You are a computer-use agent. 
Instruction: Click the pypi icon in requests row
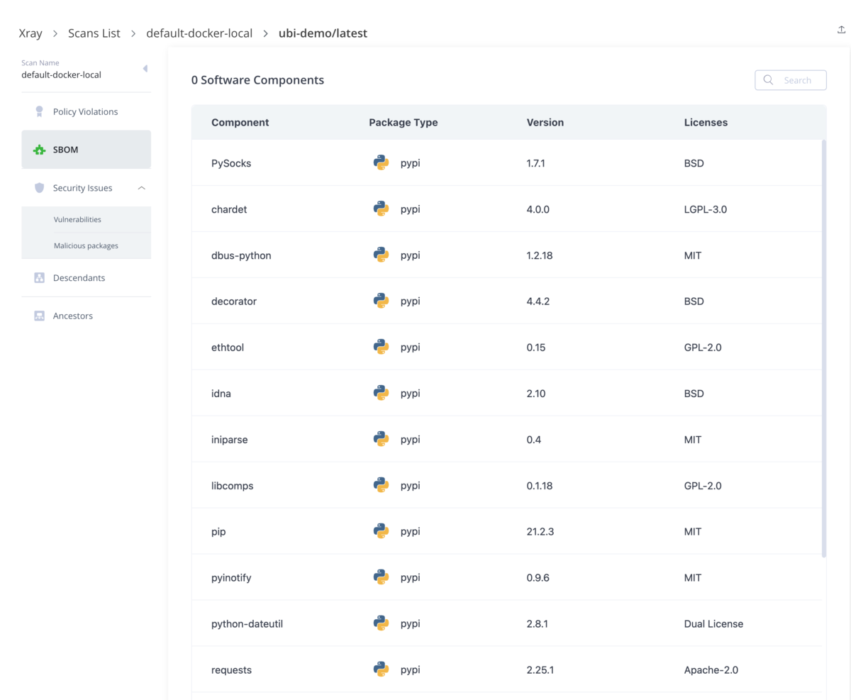[x=382, y=670]
